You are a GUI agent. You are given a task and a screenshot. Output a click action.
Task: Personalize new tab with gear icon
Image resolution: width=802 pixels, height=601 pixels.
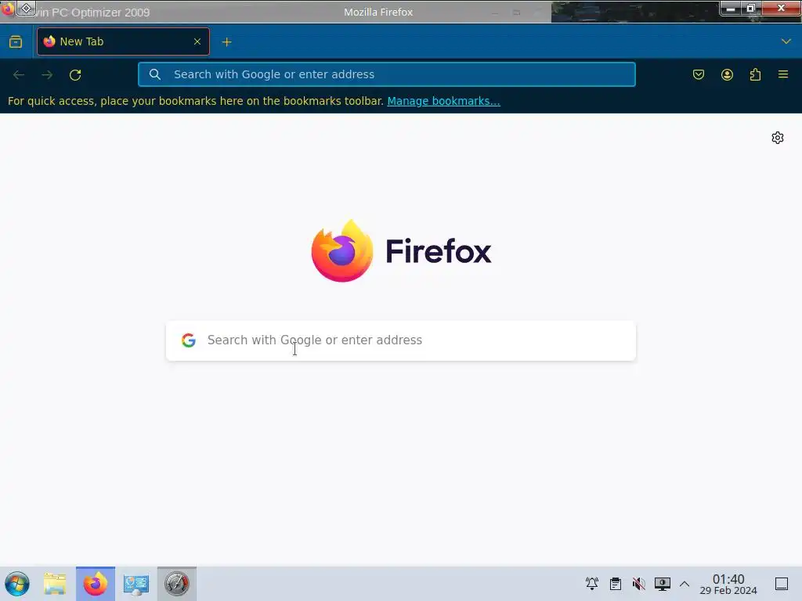[x=778, y=138]
